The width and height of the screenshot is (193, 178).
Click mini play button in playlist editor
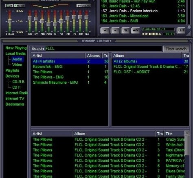pyautogui.click(x=147, y=34)
